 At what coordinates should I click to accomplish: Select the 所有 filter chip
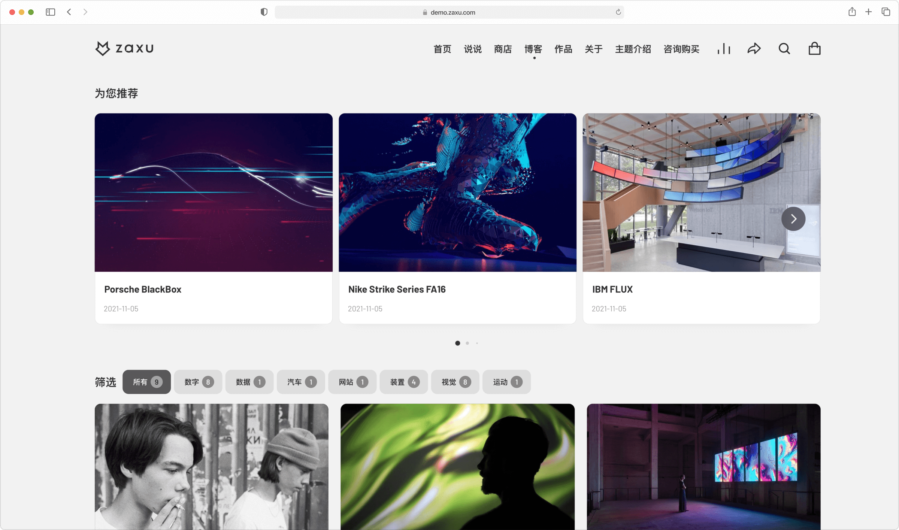(x=146, y=382)
